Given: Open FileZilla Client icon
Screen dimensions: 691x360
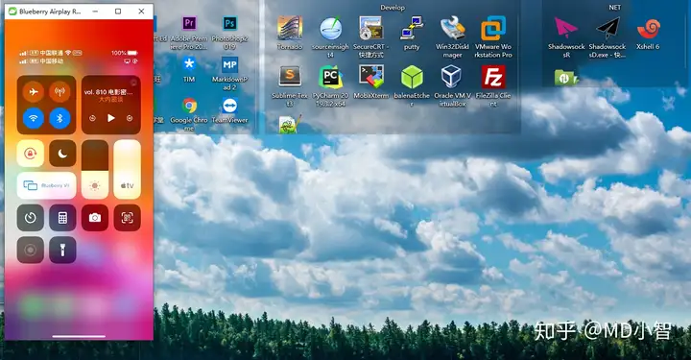Looking at the screenshot, I should pyautogui.click(x=493, y=86).
